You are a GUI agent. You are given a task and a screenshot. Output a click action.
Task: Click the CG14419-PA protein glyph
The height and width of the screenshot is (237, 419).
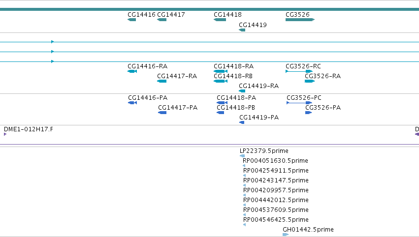242,122
